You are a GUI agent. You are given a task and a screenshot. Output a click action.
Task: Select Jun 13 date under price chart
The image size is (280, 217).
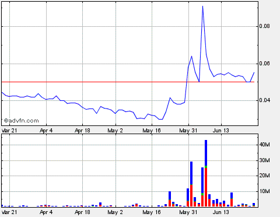(x=221, y=131)
